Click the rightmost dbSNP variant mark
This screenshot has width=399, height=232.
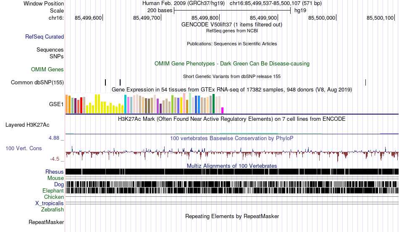pos(366,82)
